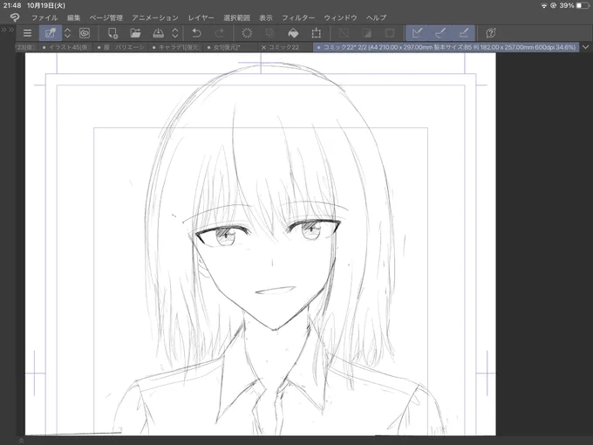
Task: Click the Deselect icon
Action: [x=344, y=33]
